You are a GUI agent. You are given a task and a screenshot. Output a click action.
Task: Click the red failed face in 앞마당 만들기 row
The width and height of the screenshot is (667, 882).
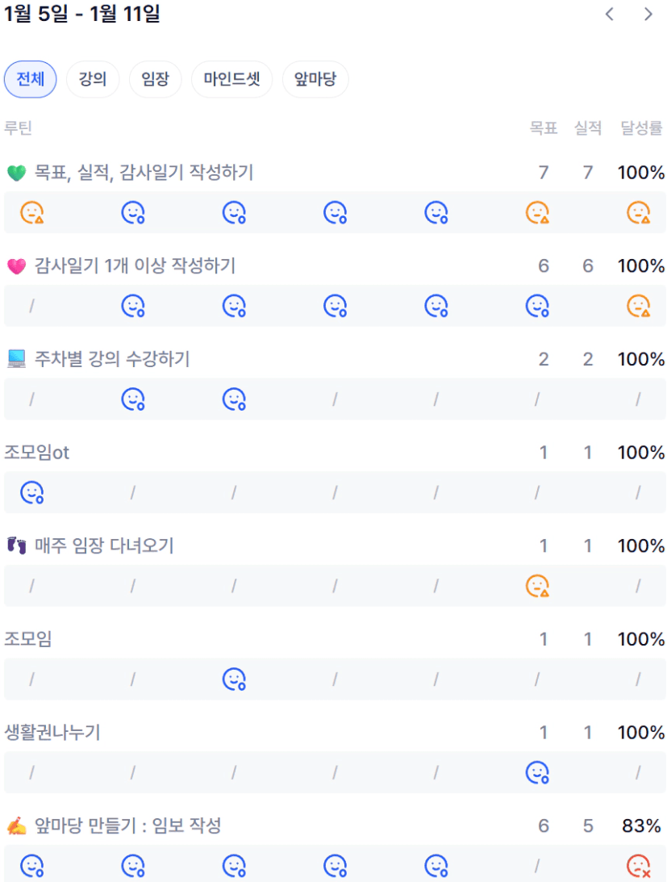(x=638, y=867)
